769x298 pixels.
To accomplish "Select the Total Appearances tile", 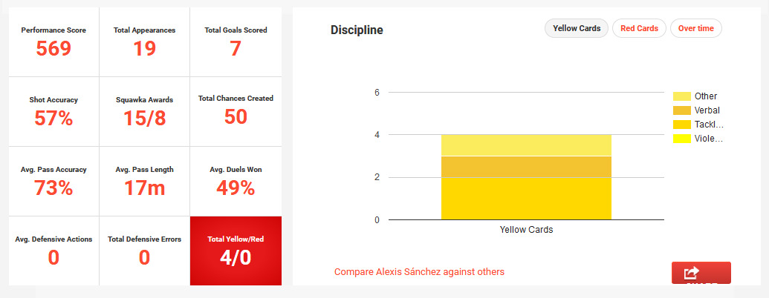I will pyautogui.click(x=144, y=42).
